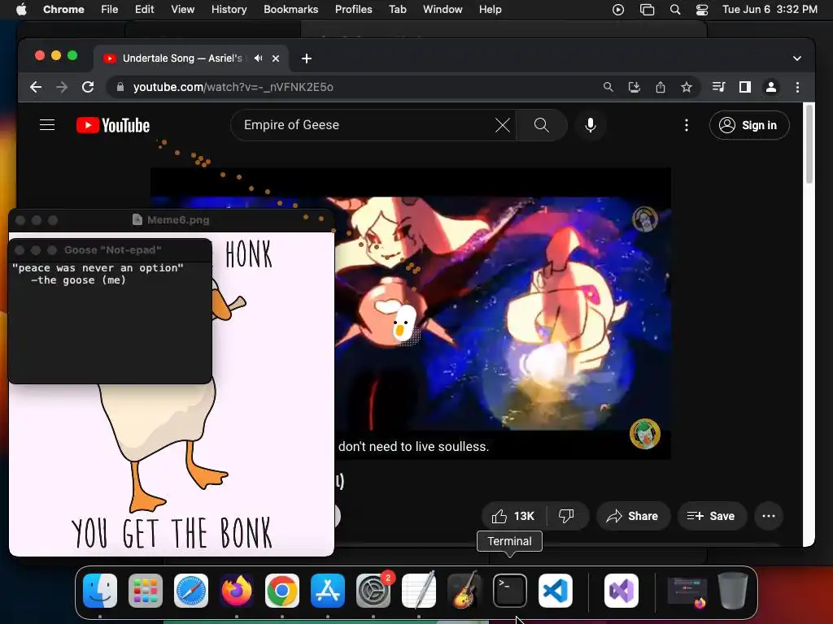View site info lock icon

coord(120,87)
